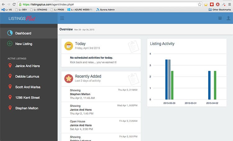Viewport: 233px width, 141px height.
Task: Click the Wed Apr 1, 8:00PM timestamp
Action: click(127, 106)
